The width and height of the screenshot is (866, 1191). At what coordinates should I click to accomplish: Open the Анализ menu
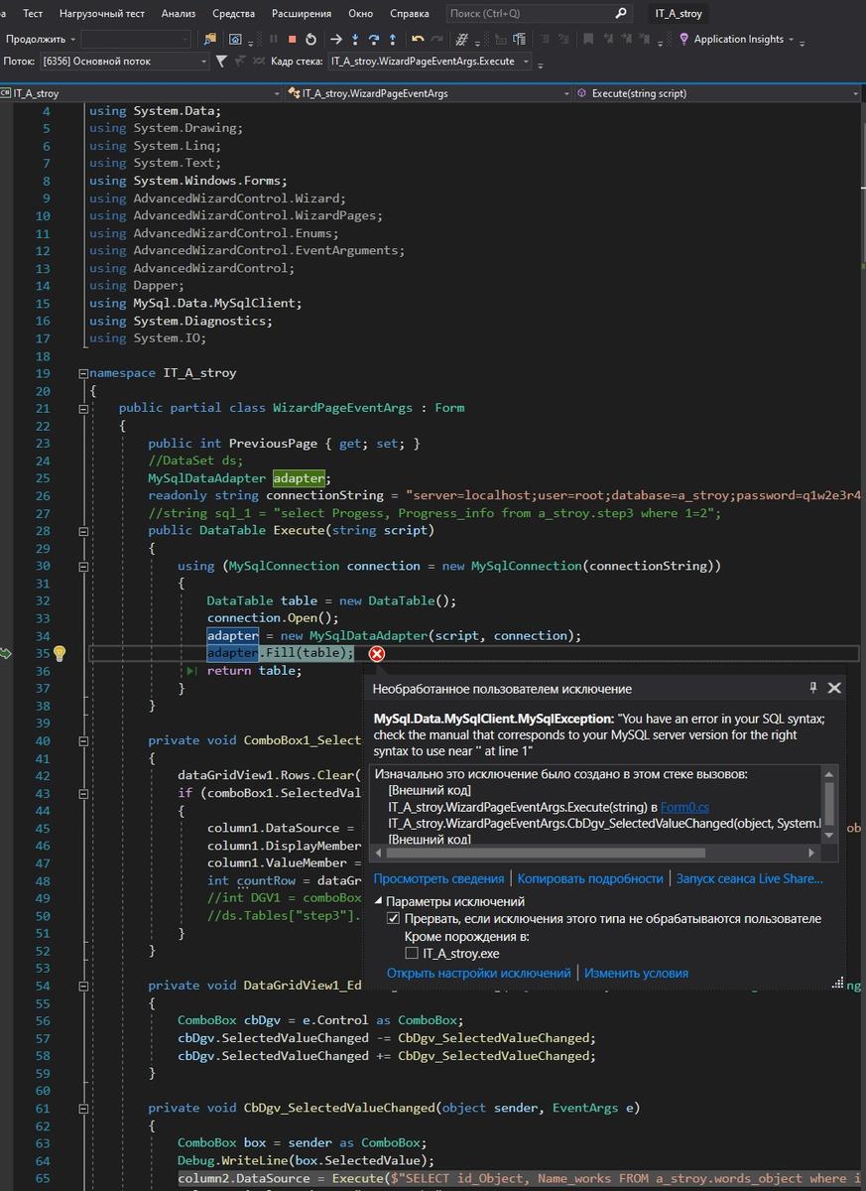(179, 14)
